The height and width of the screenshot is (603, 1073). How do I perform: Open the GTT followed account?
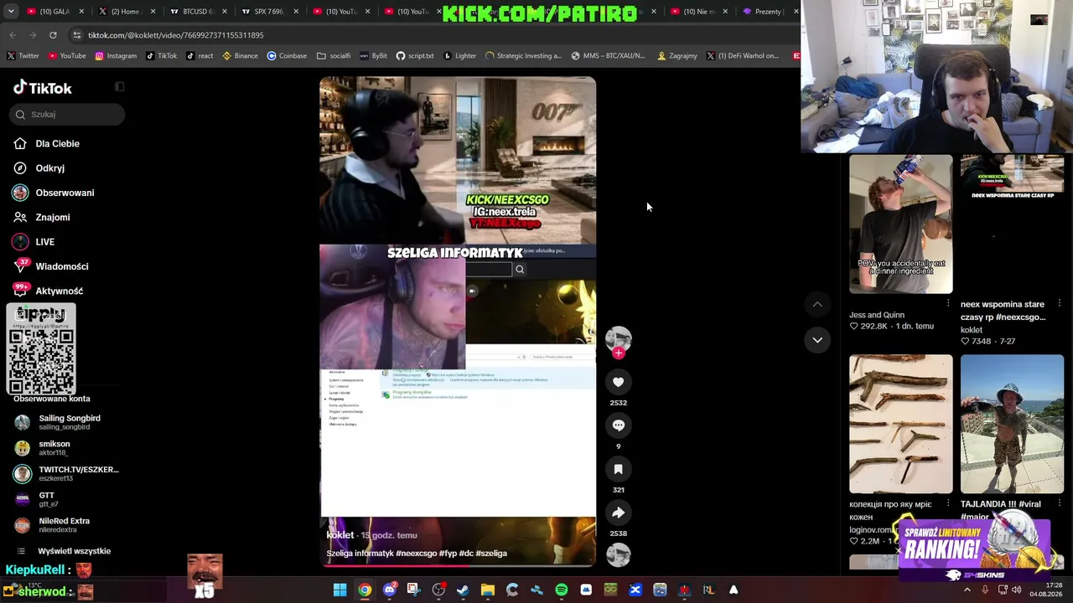36,499
